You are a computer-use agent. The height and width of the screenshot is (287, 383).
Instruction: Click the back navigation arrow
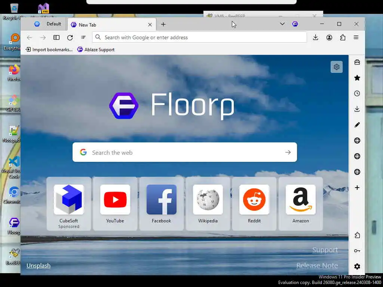pos(29,37)
